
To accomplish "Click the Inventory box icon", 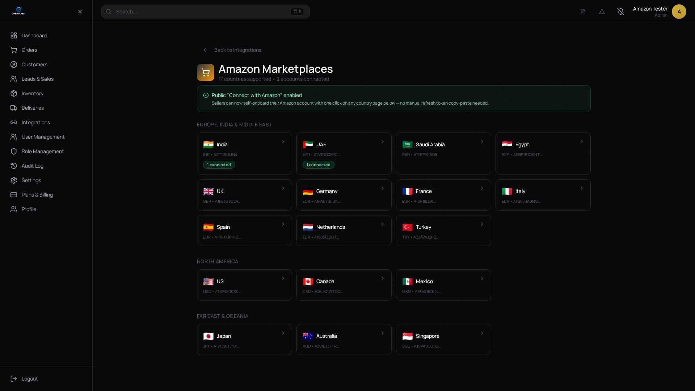I will pyautogui.click(x=14, y=93).
